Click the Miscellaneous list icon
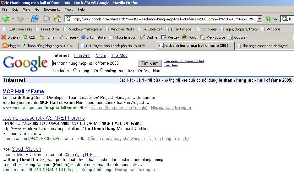 [111, 37]
